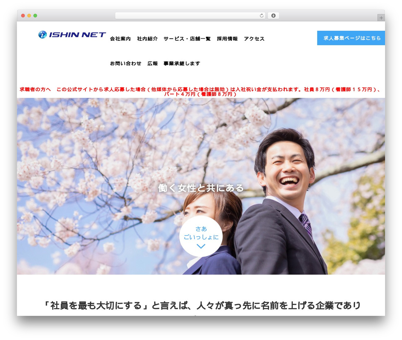Open the お問い合わせ contact page
Viewport: 402px width, 340px height.
(126, 63)
